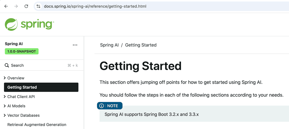This screenshot has width=289, height=129.
Task: Open site information icon in address bar
Action: (x=38, y=6)
